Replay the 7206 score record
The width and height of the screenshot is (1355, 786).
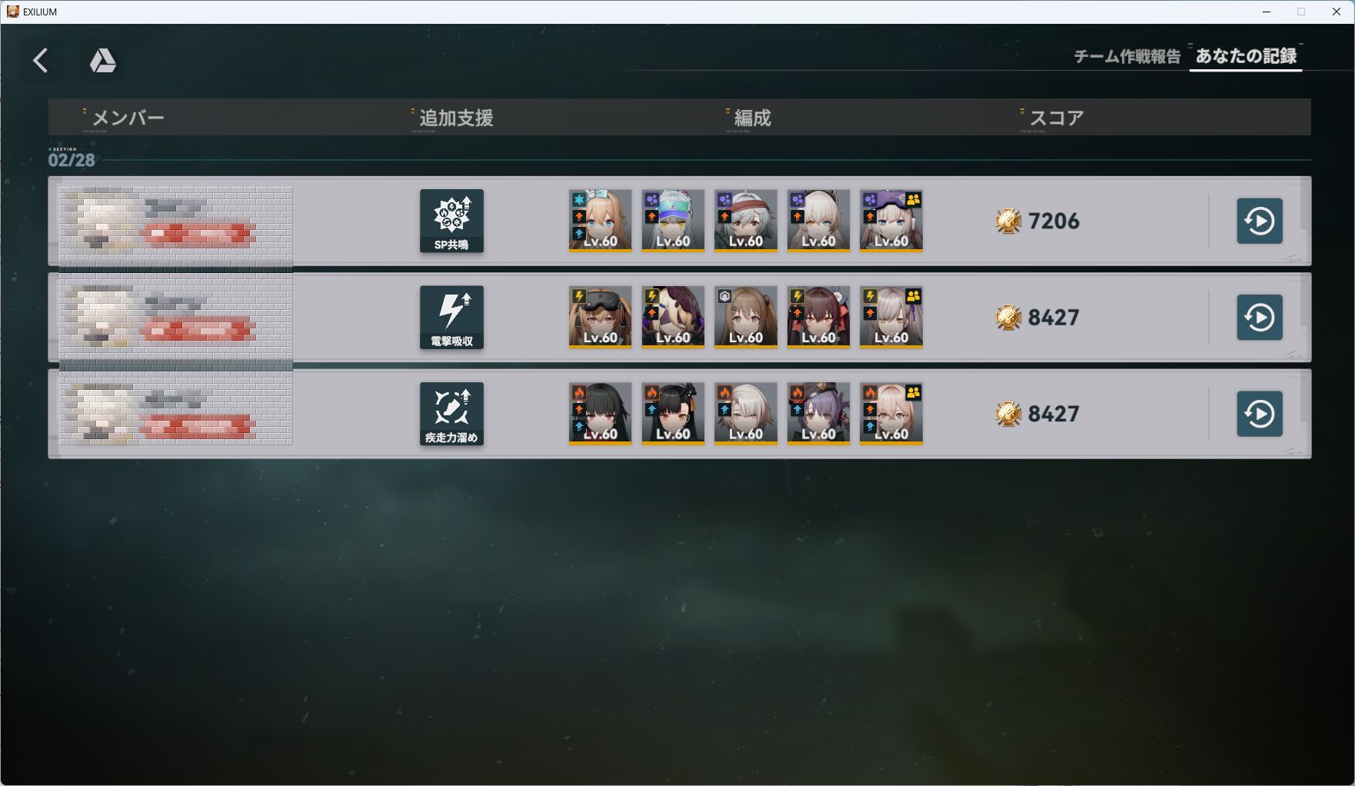tap(1259, 221)
